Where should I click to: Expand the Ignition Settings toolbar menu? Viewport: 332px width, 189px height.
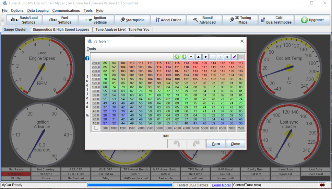[x=96, y=20]
